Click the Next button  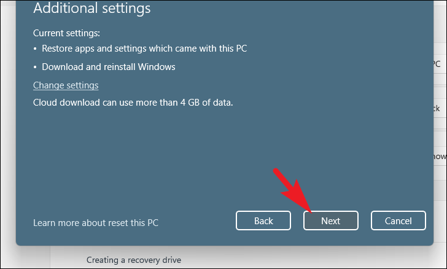(331, 220)
